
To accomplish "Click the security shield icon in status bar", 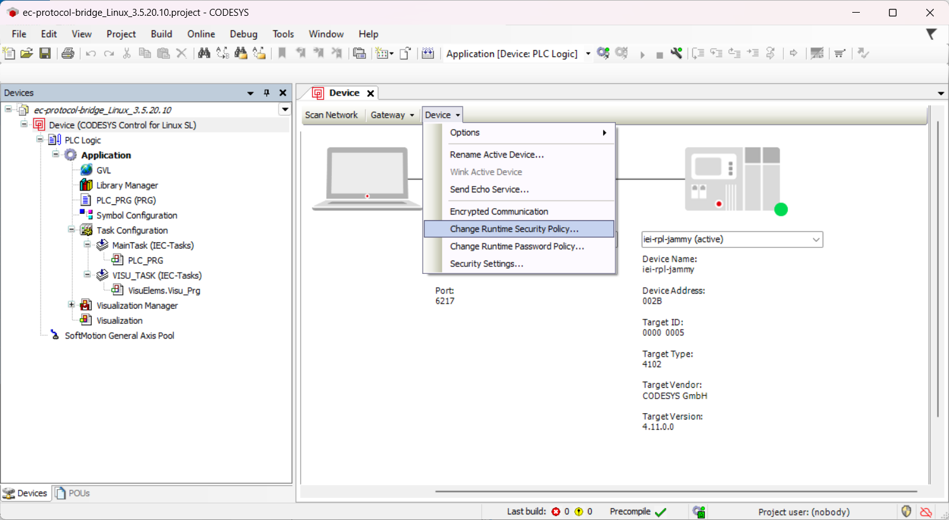I will click(x=907, y=511).
